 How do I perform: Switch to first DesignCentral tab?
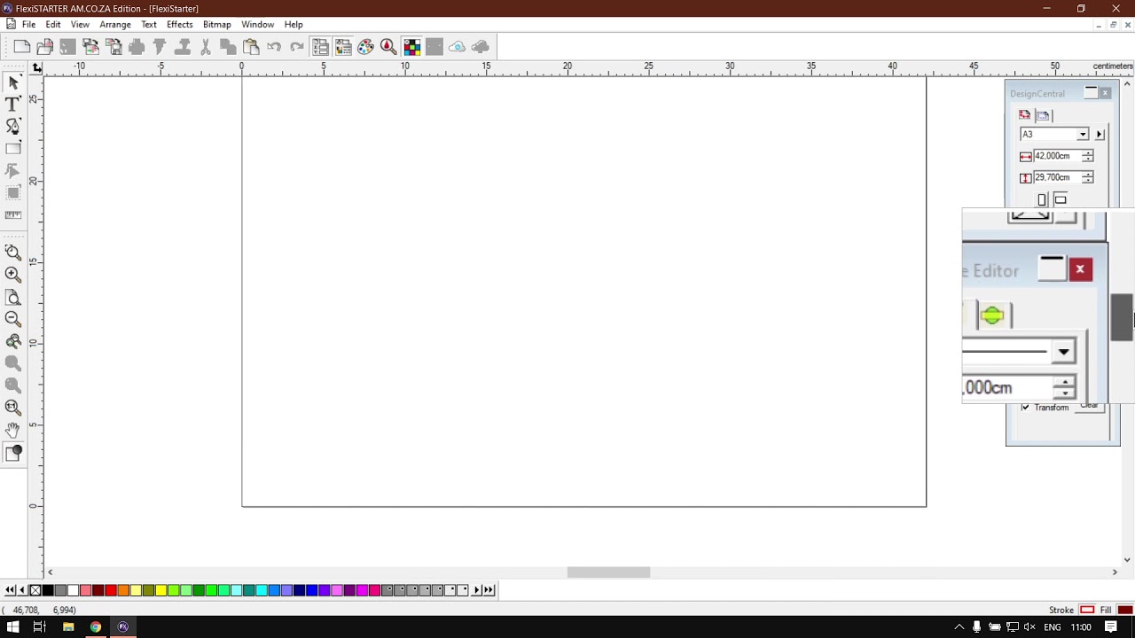pos(1025,115)
